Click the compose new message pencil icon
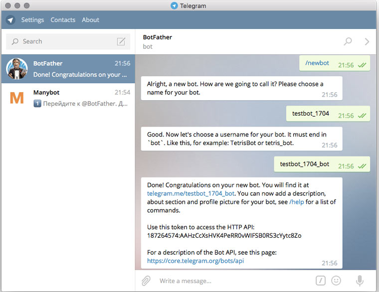Viewport: 379px width, 292px height. pyautogui.click(x=121, y=41)
